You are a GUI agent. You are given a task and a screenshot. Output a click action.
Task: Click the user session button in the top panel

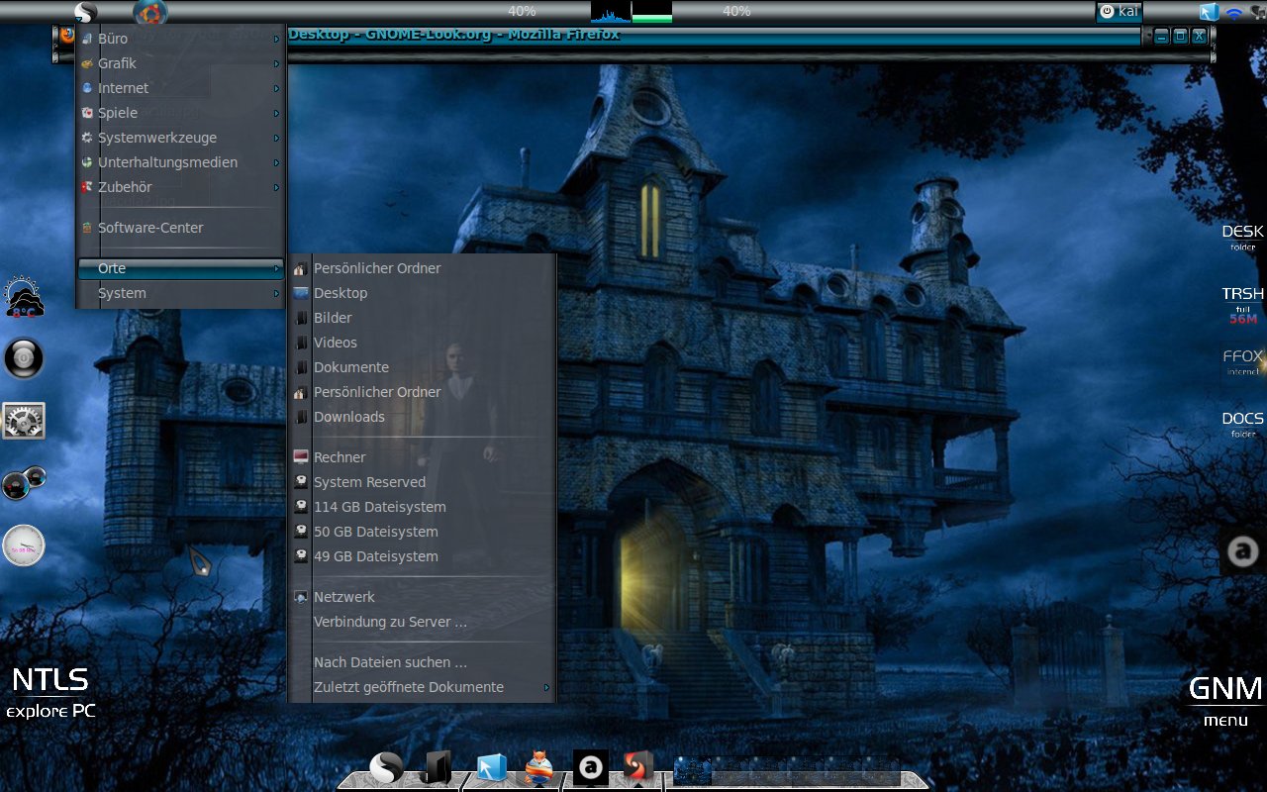1120,12
